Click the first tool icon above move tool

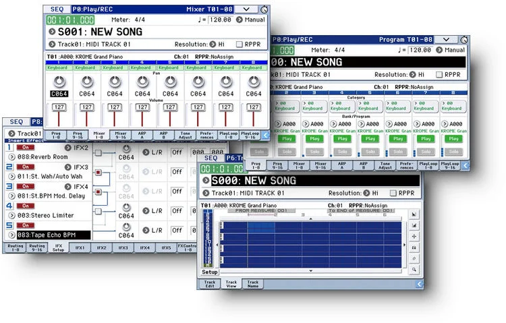(x=414, y=225)
